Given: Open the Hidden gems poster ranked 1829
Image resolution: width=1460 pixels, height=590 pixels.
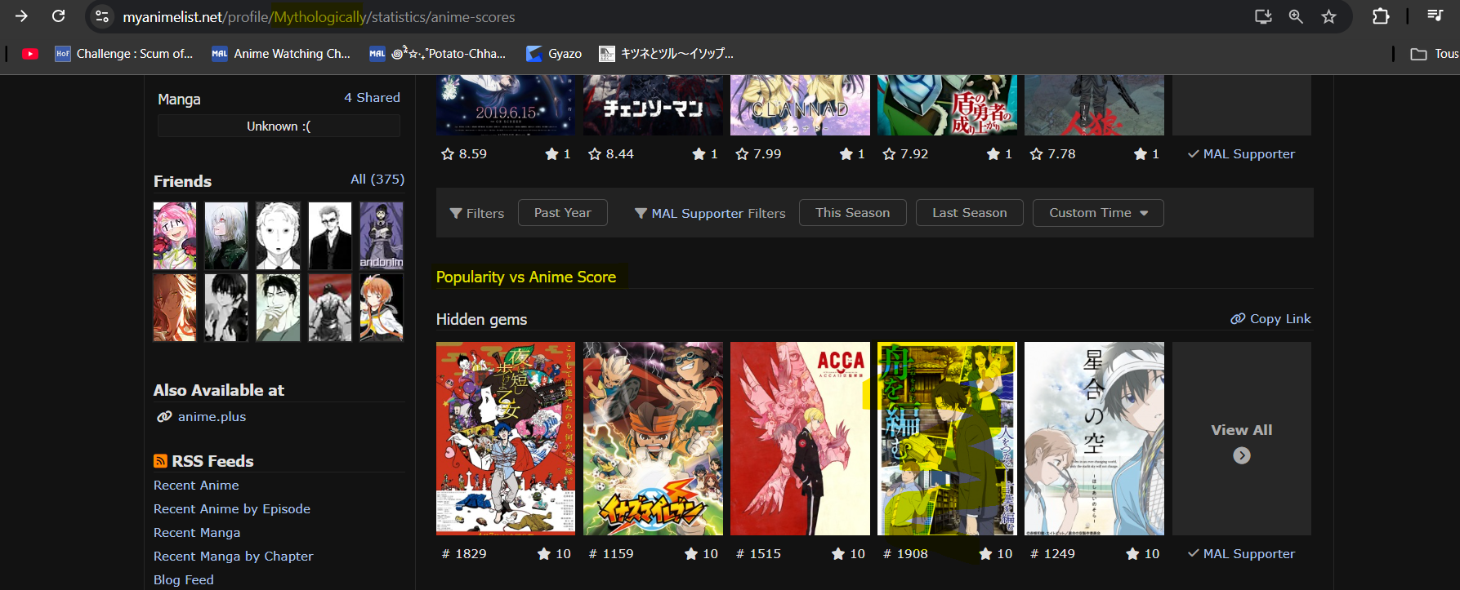Looking at the screenshot, I should 506,438.
